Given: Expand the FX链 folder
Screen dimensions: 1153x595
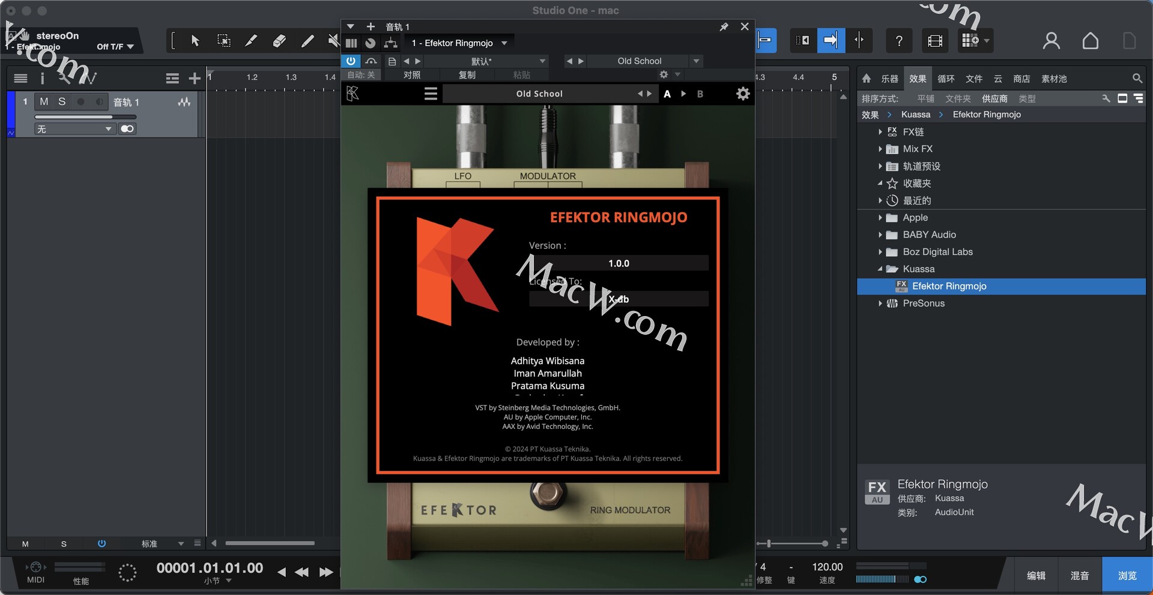Looking at the screenshot, I should 880,132.
